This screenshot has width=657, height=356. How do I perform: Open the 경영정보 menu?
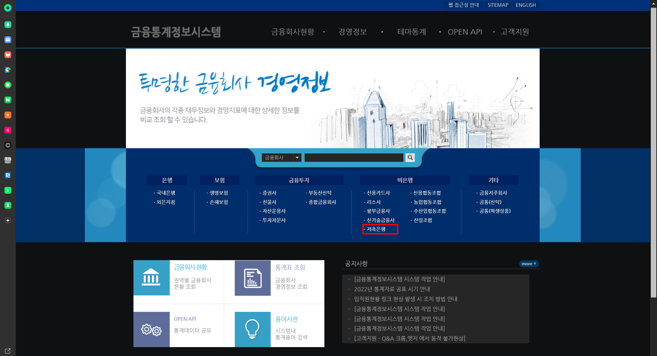pos(352,32)
